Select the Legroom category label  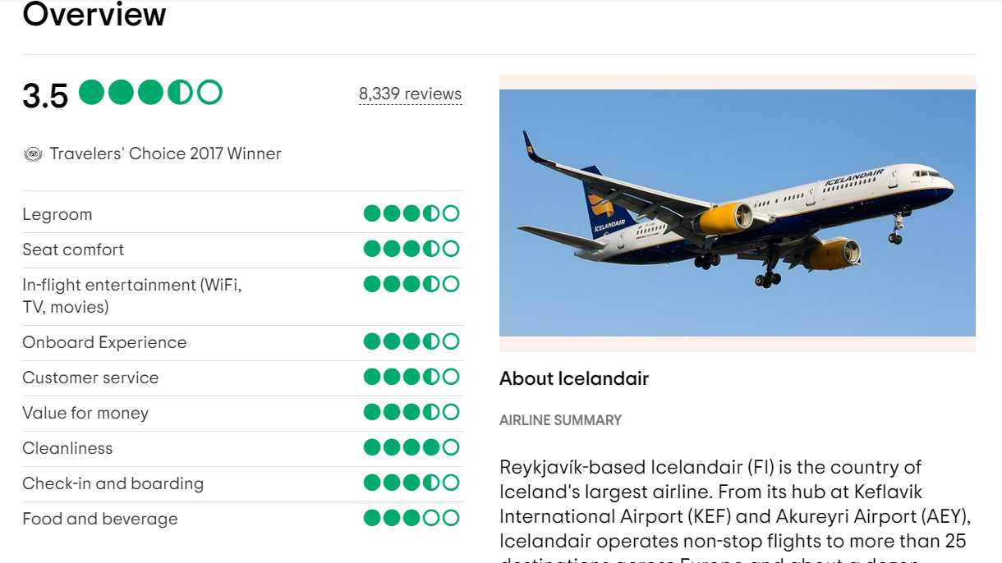click(x=57, y=214)
